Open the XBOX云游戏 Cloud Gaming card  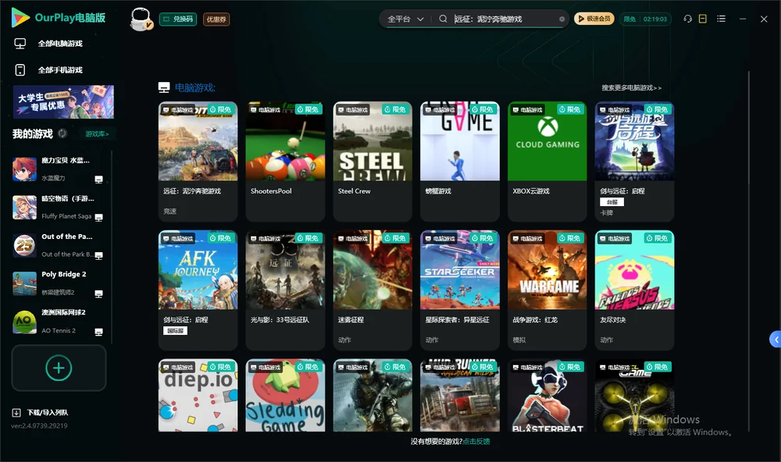[x=547, y=162]
